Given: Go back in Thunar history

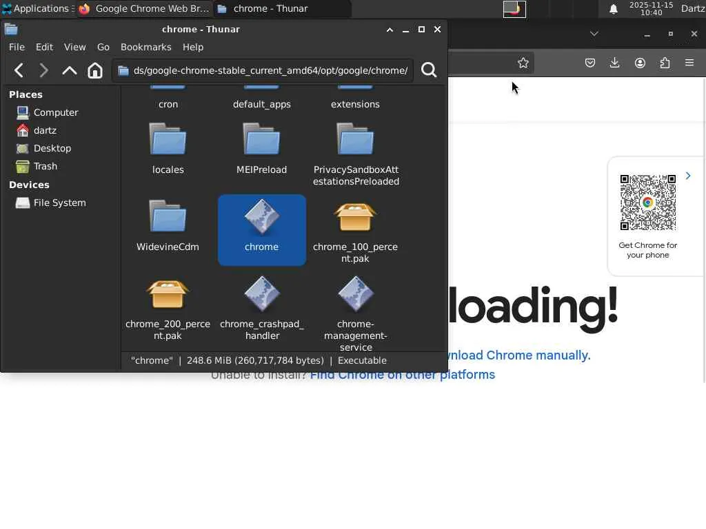Looking at the screenshot, I should 19,70.
